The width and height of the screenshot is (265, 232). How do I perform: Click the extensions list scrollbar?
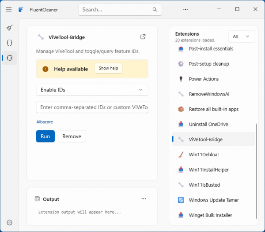click(256, 171)
